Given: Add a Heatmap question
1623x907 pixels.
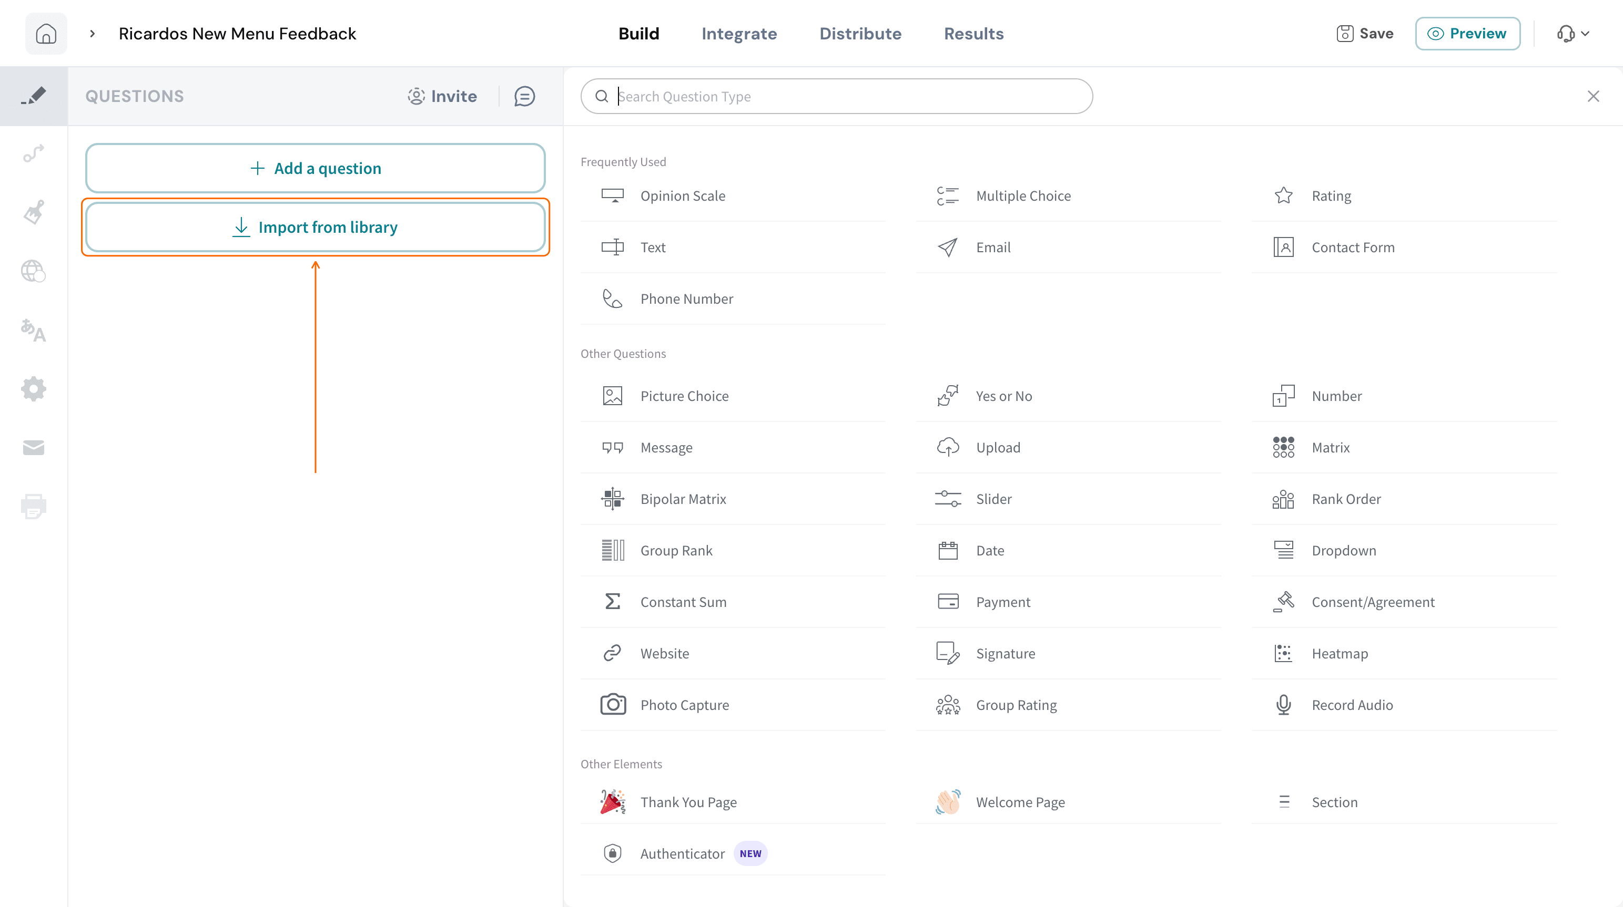Looking at the screenshot, I should click(x=1404, y=654).
